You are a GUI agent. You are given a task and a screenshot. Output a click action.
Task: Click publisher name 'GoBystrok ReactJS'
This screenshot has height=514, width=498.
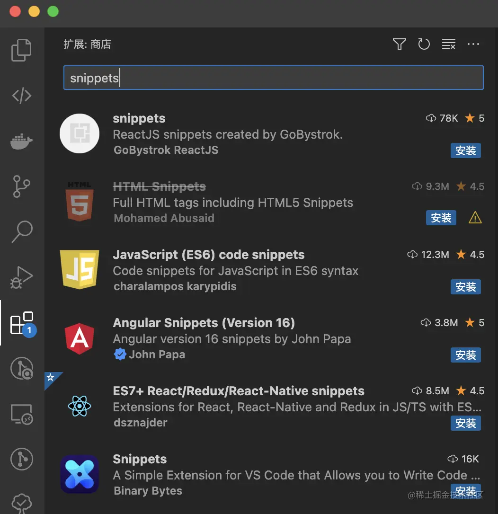pyautogui.click(x=166, y=150)
